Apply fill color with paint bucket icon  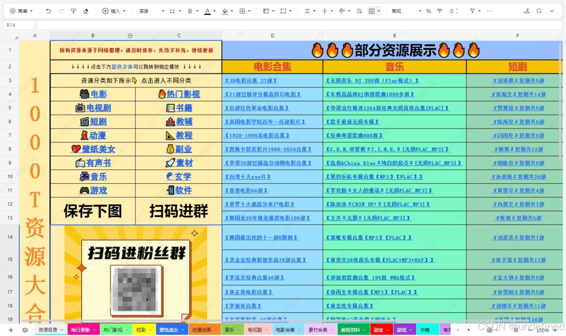point(225,11)
